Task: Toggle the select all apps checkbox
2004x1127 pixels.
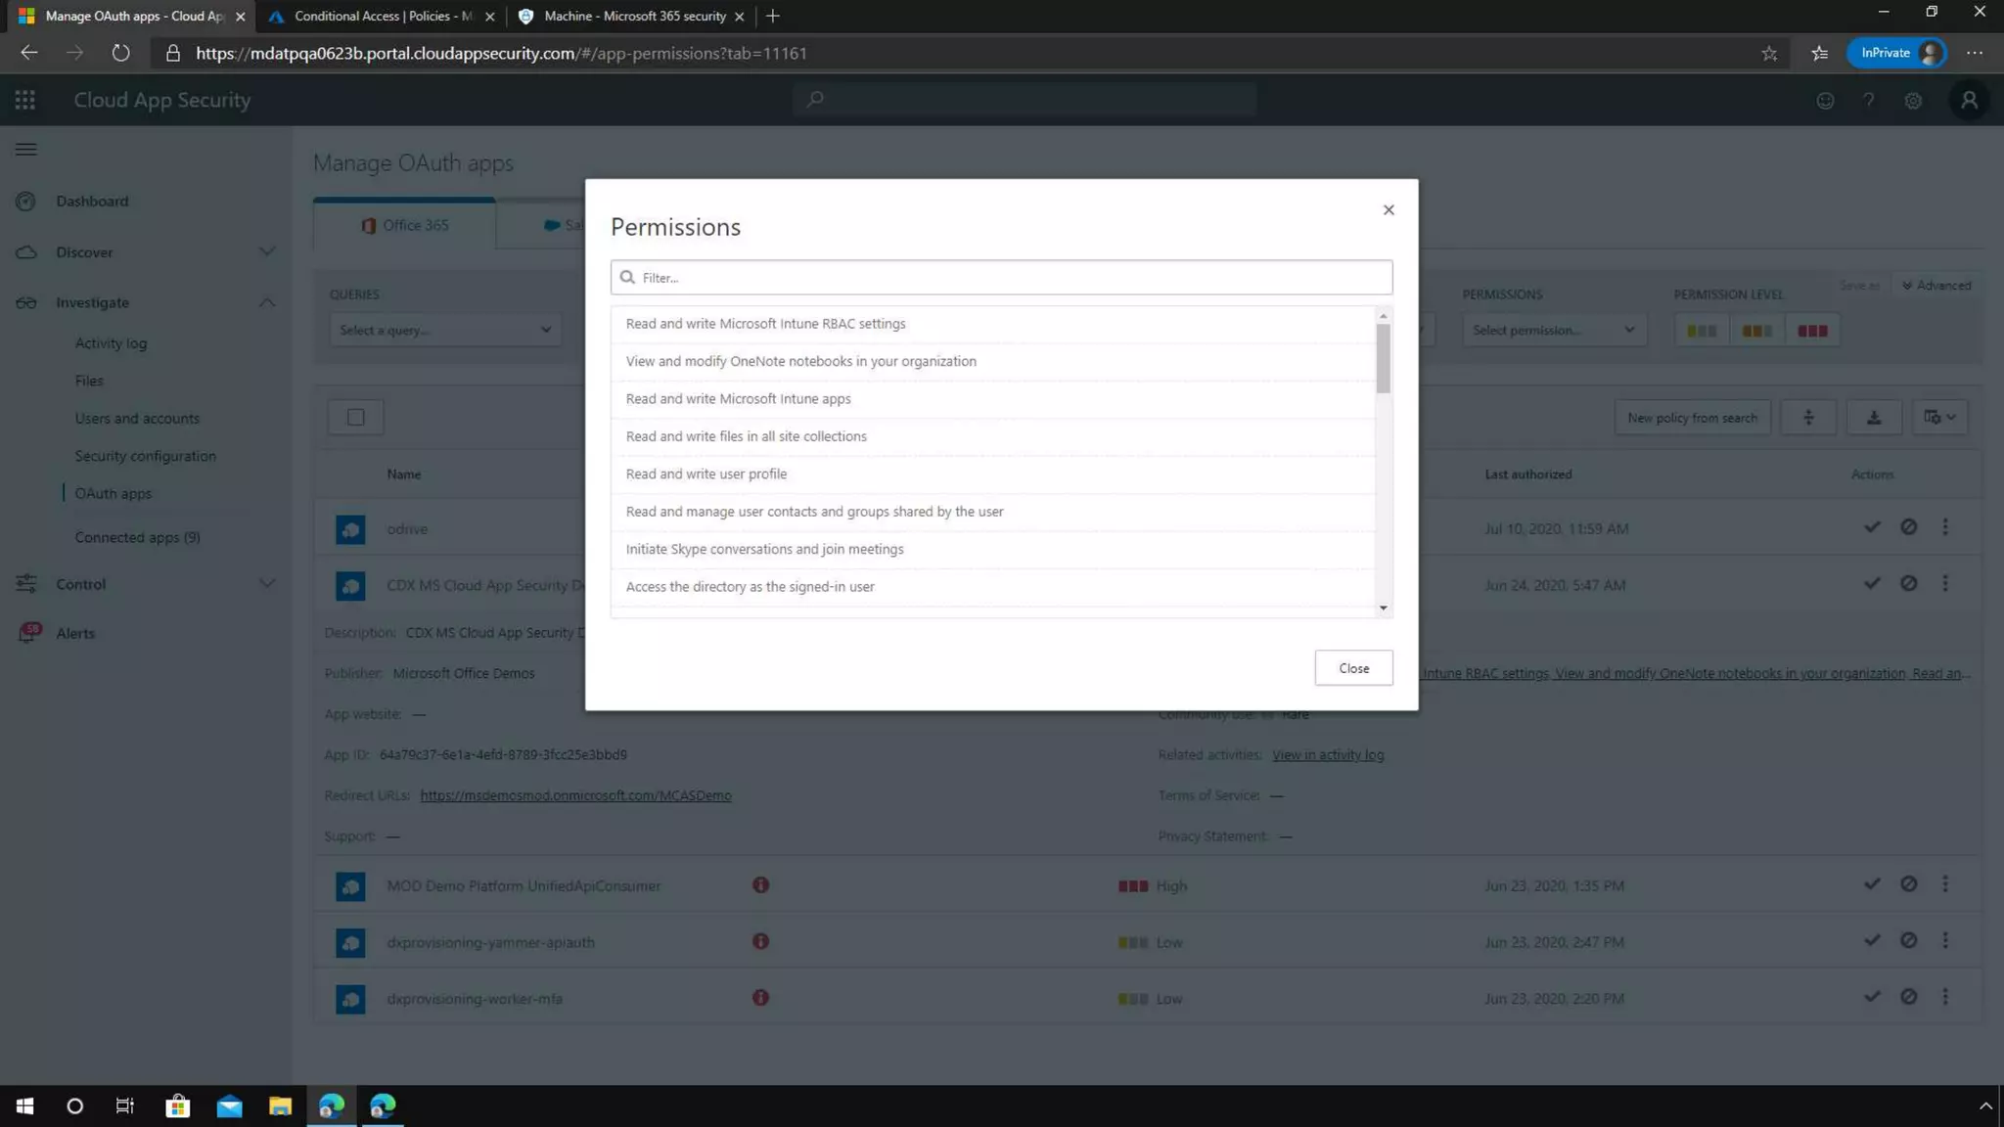Action: [x=356, y=418]
